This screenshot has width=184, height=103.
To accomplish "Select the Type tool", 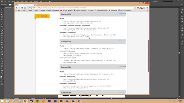I will [2, 22].
